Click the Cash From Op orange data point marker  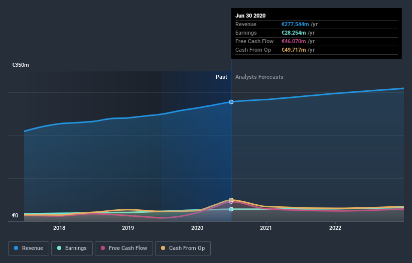[231, 200]
